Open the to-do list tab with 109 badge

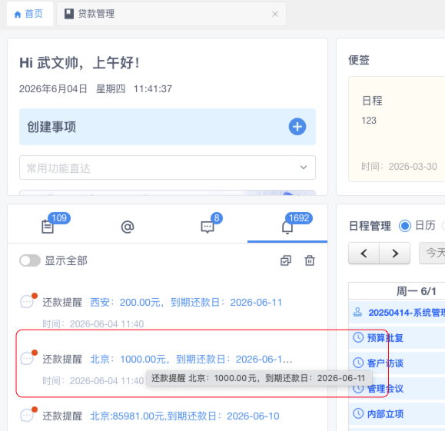(x=48, y=227)
